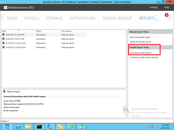Viewport: 174px width, 130px height.
Task: Click the network icon in system tray
Action: pyautogui.click(x=153, y=127)
